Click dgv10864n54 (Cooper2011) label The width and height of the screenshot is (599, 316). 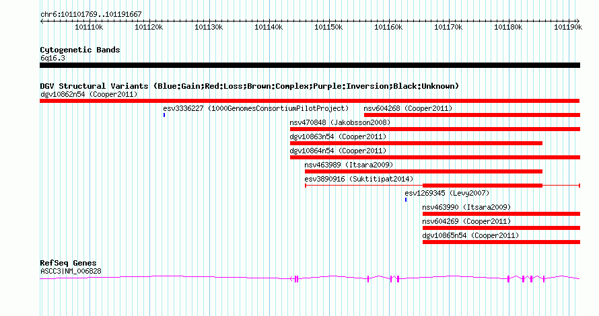click(338, 151)
